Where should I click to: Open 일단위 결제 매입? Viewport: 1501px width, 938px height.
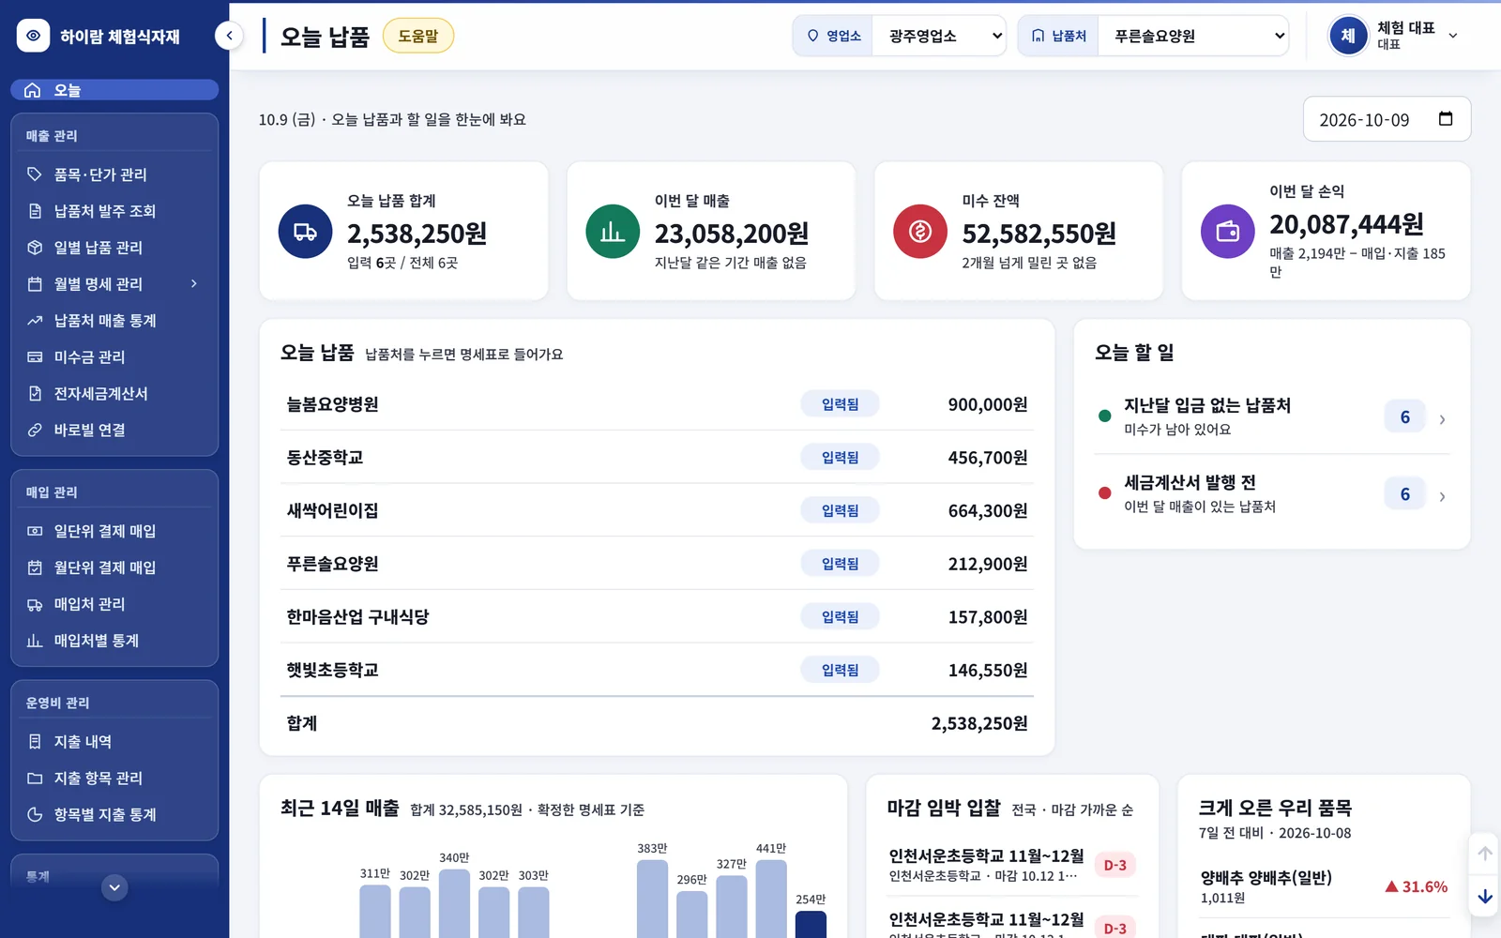114,531
